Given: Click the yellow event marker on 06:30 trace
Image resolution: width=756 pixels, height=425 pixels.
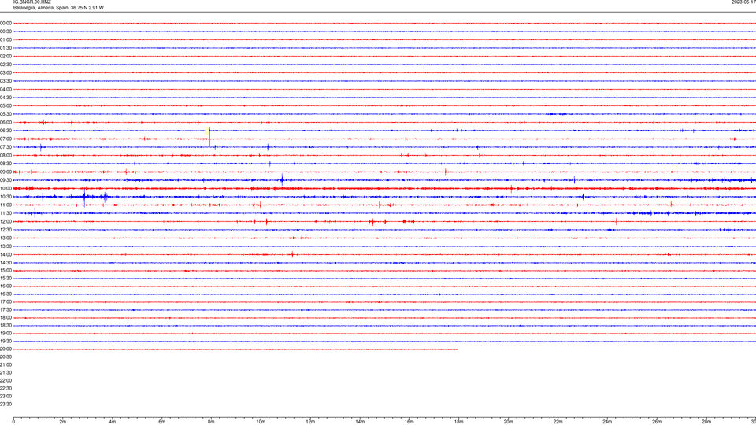Looking at the screenshot, I should [x=207, y=131].
